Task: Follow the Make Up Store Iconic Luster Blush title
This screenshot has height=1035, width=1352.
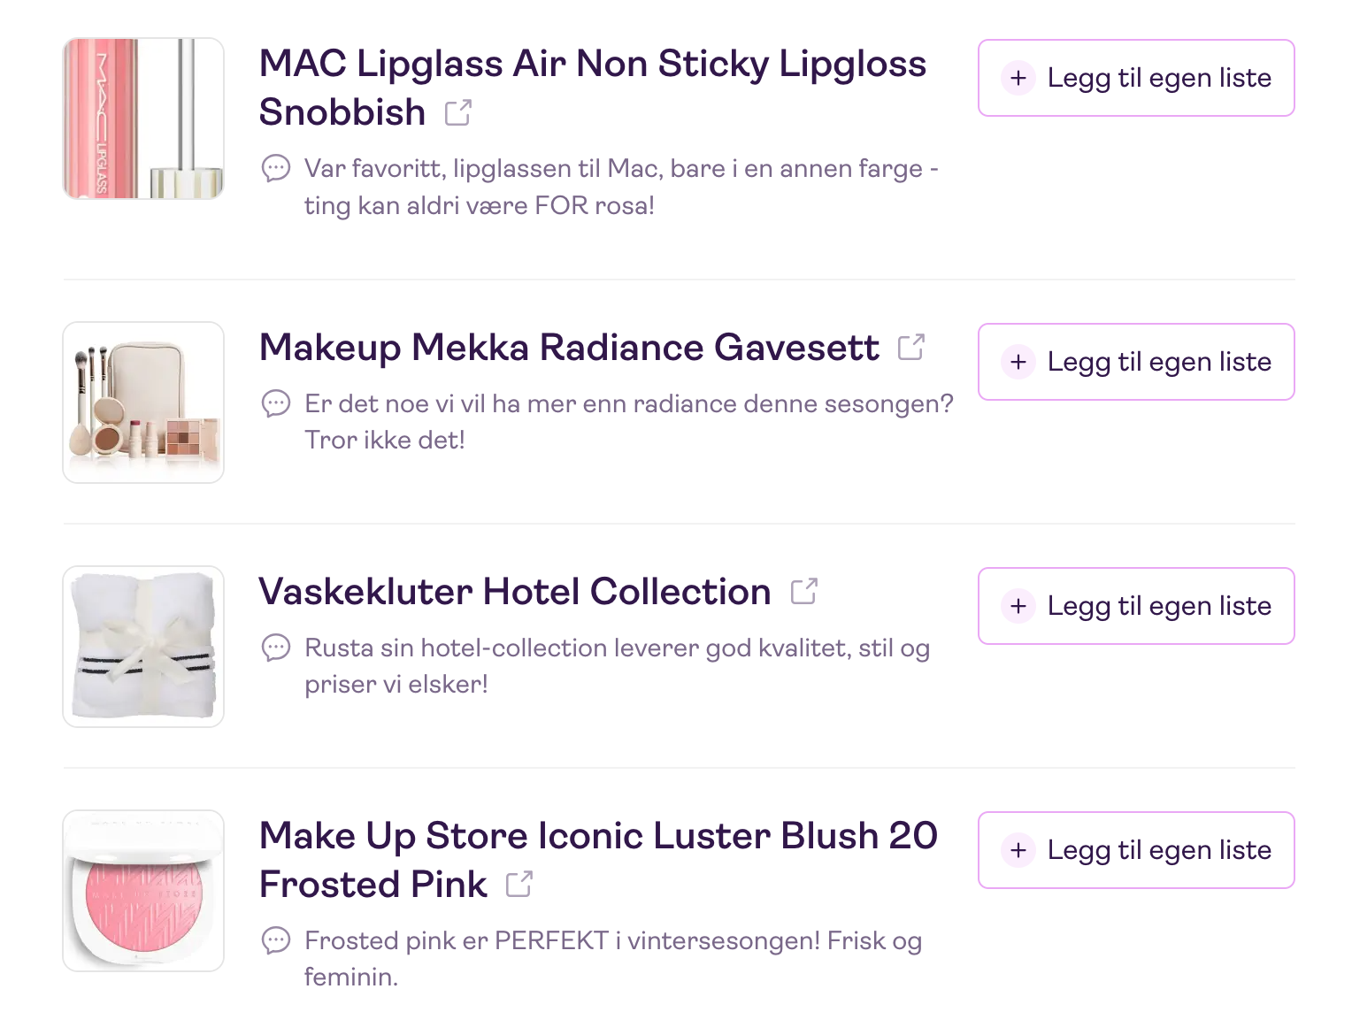Action: coord(598,836)
